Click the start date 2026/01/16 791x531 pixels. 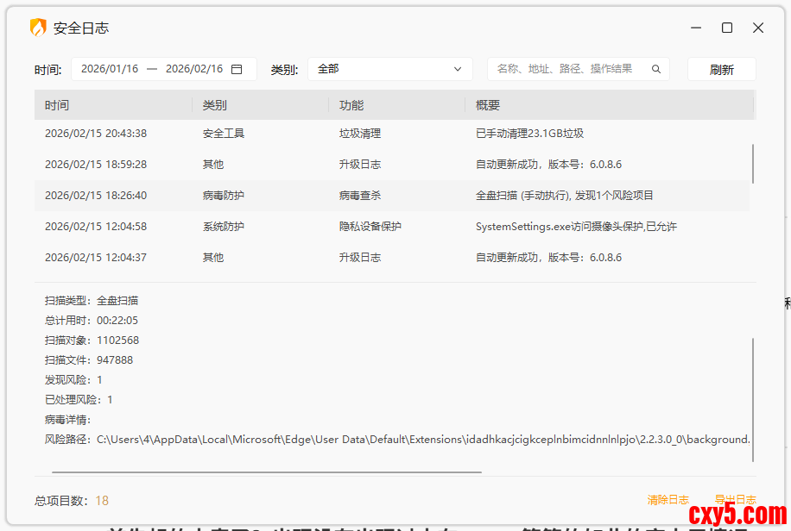[110, 69]
